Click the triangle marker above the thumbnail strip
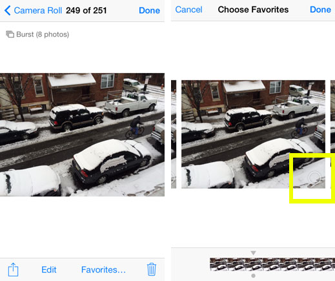335x281 pixels. point(253,253)
